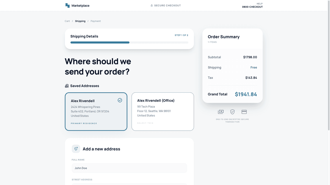Click the shield checkmark trust icon
Viewport: 330px width, 185px height.
(232, 112)
